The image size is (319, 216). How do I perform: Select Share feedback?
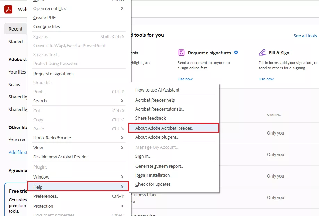(150, 118)
